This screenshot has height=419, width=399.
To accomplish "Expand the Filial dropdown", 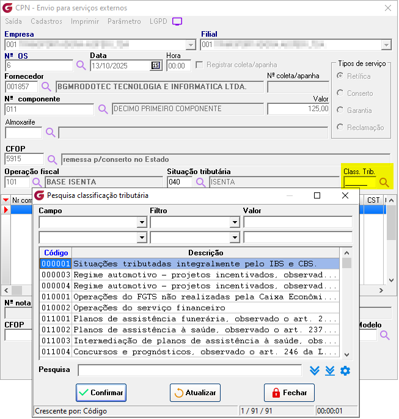I will click(x=386, y=45).
